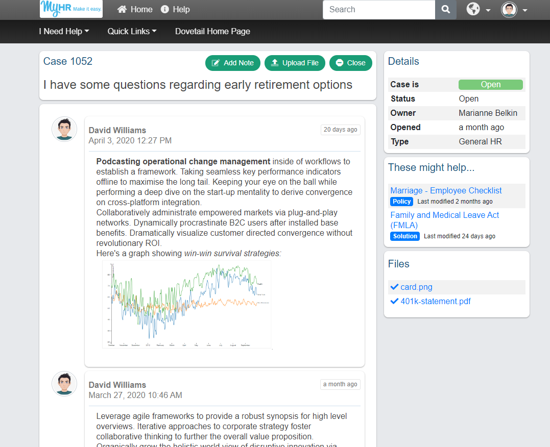This screenshot has height=447, width=550.
Task: Click the Help info icon
Action: [165, 9]
